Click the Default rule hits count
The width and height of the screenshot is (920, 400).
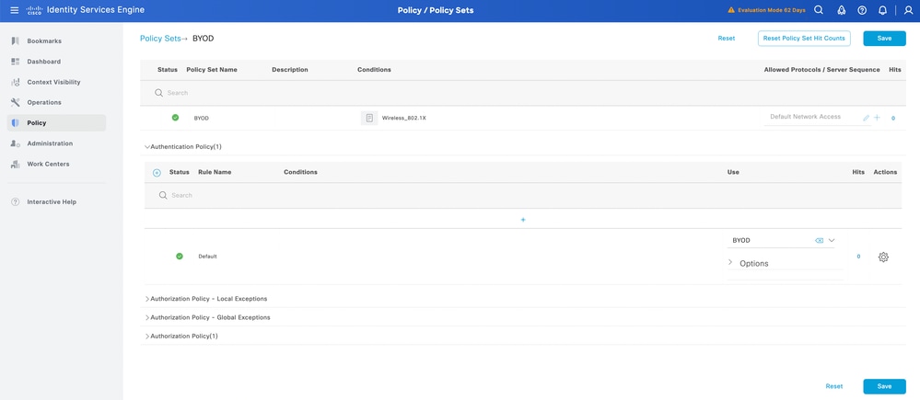[x=858, y=257]
